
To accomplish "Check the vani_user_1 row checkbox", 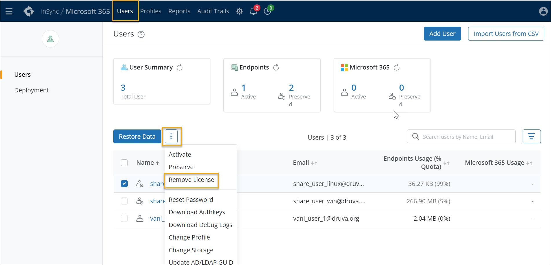I will coord(124,218).
